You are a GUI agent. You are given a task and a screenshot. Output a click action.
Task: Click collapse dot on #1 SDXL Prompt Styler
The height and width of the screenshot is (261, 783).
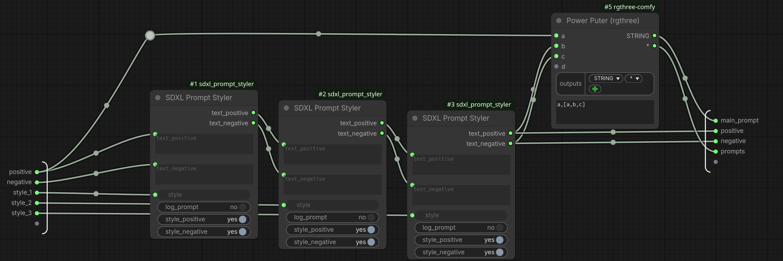[x=158, y=98]
